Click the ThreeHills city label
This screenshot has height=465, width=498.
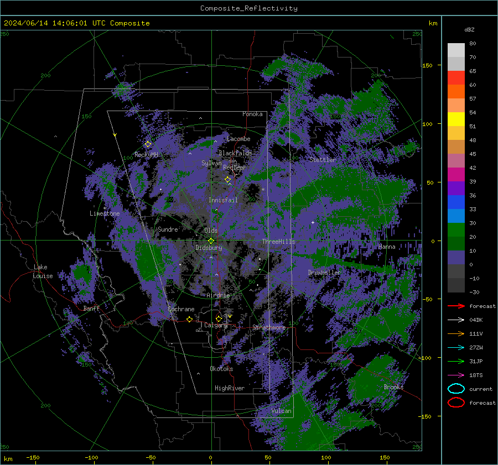pos(278,242)
